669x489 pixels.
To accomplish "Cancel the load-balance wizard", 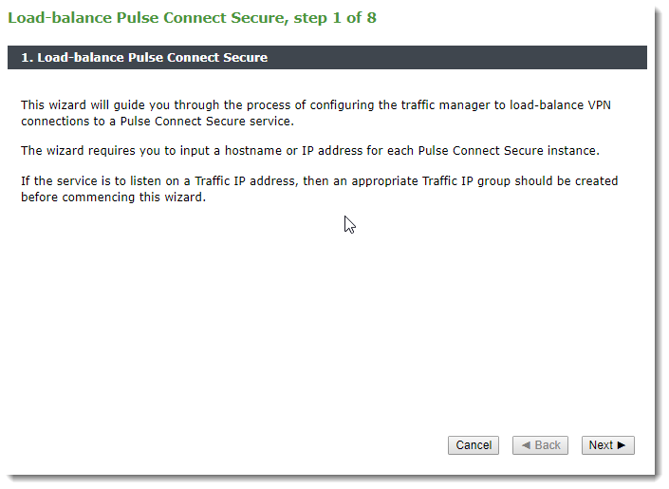I will (474, 445).
